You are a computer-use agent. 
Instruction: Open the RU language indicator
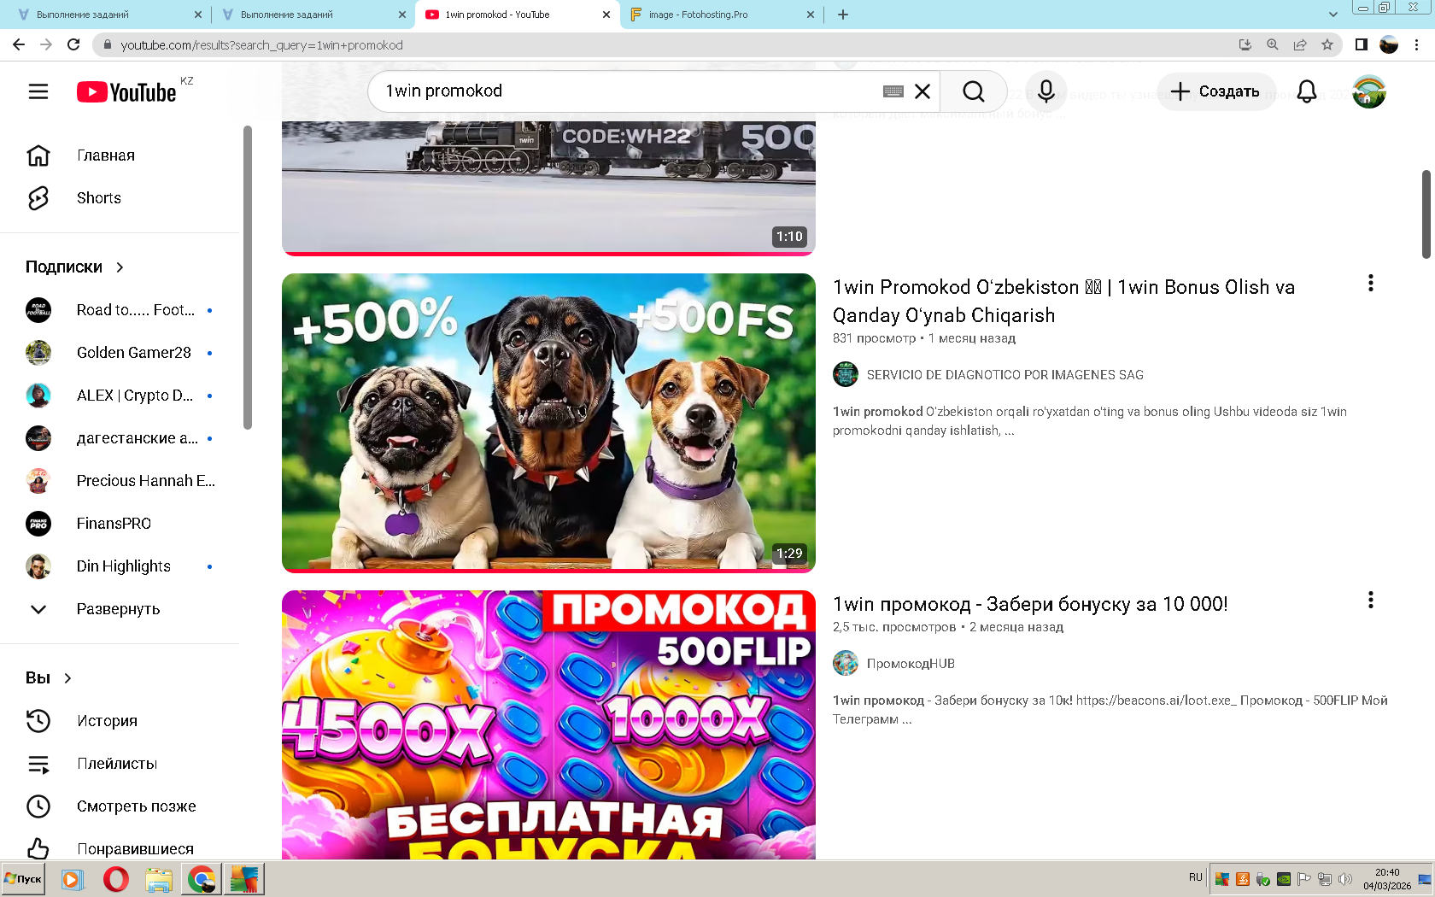(x=1195, y=877)
